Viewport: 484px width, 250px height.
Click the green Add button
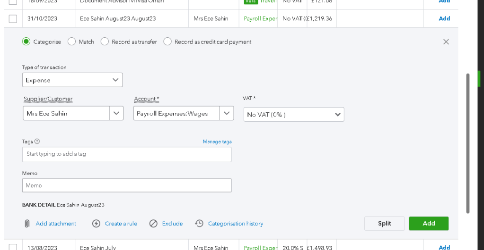click(429, 224)
